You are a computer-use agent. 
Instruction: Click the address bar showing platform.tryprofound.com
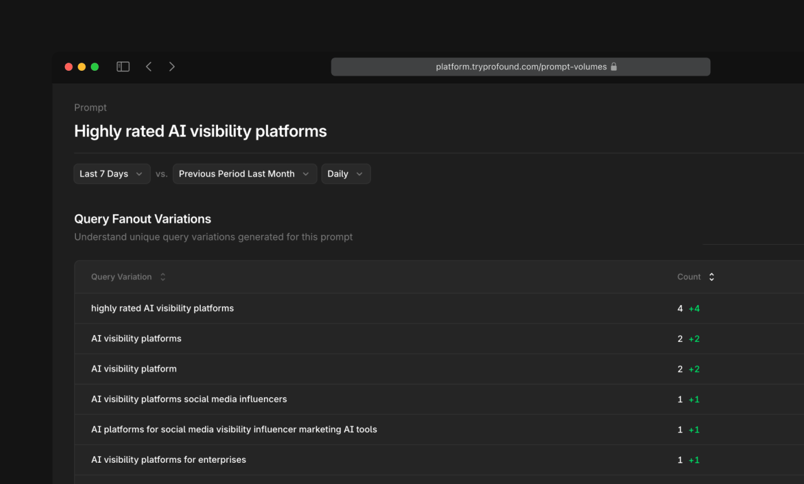pyautogui.click(x=520, y=67)
